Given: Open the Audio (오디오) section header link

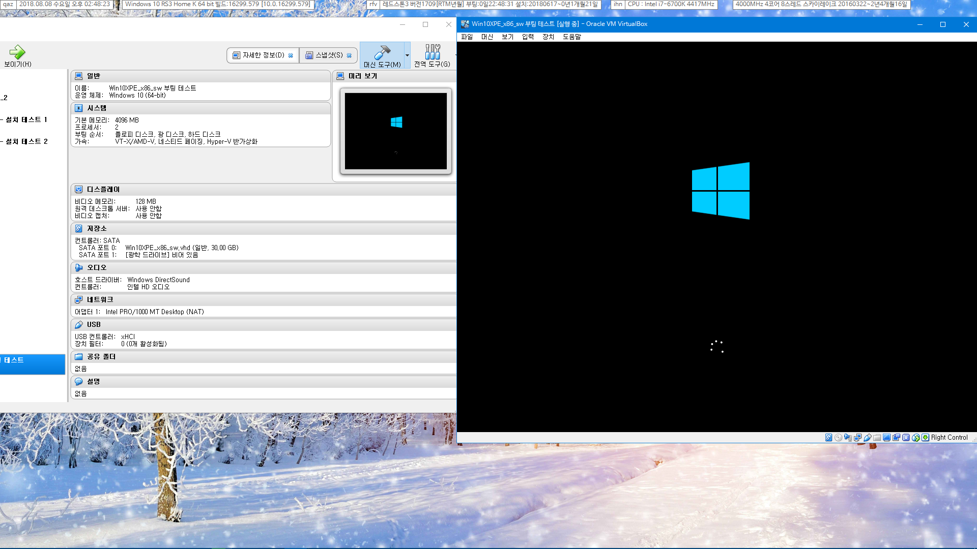Looking at the screenshot, I should (x=97, y=267).
